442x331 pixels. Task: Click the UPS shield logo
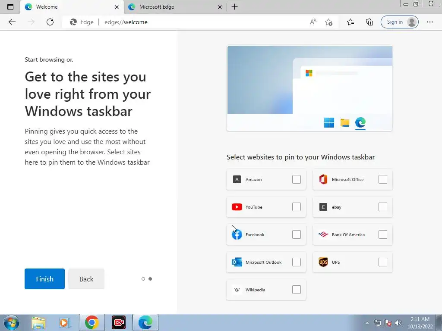(323, 262)
